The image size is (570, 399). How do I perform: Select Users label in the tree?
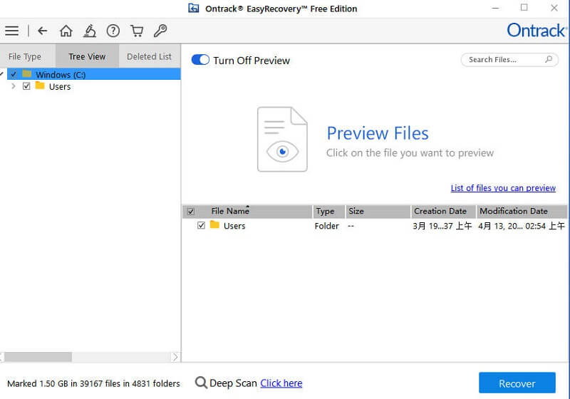[x=60, y=86]
